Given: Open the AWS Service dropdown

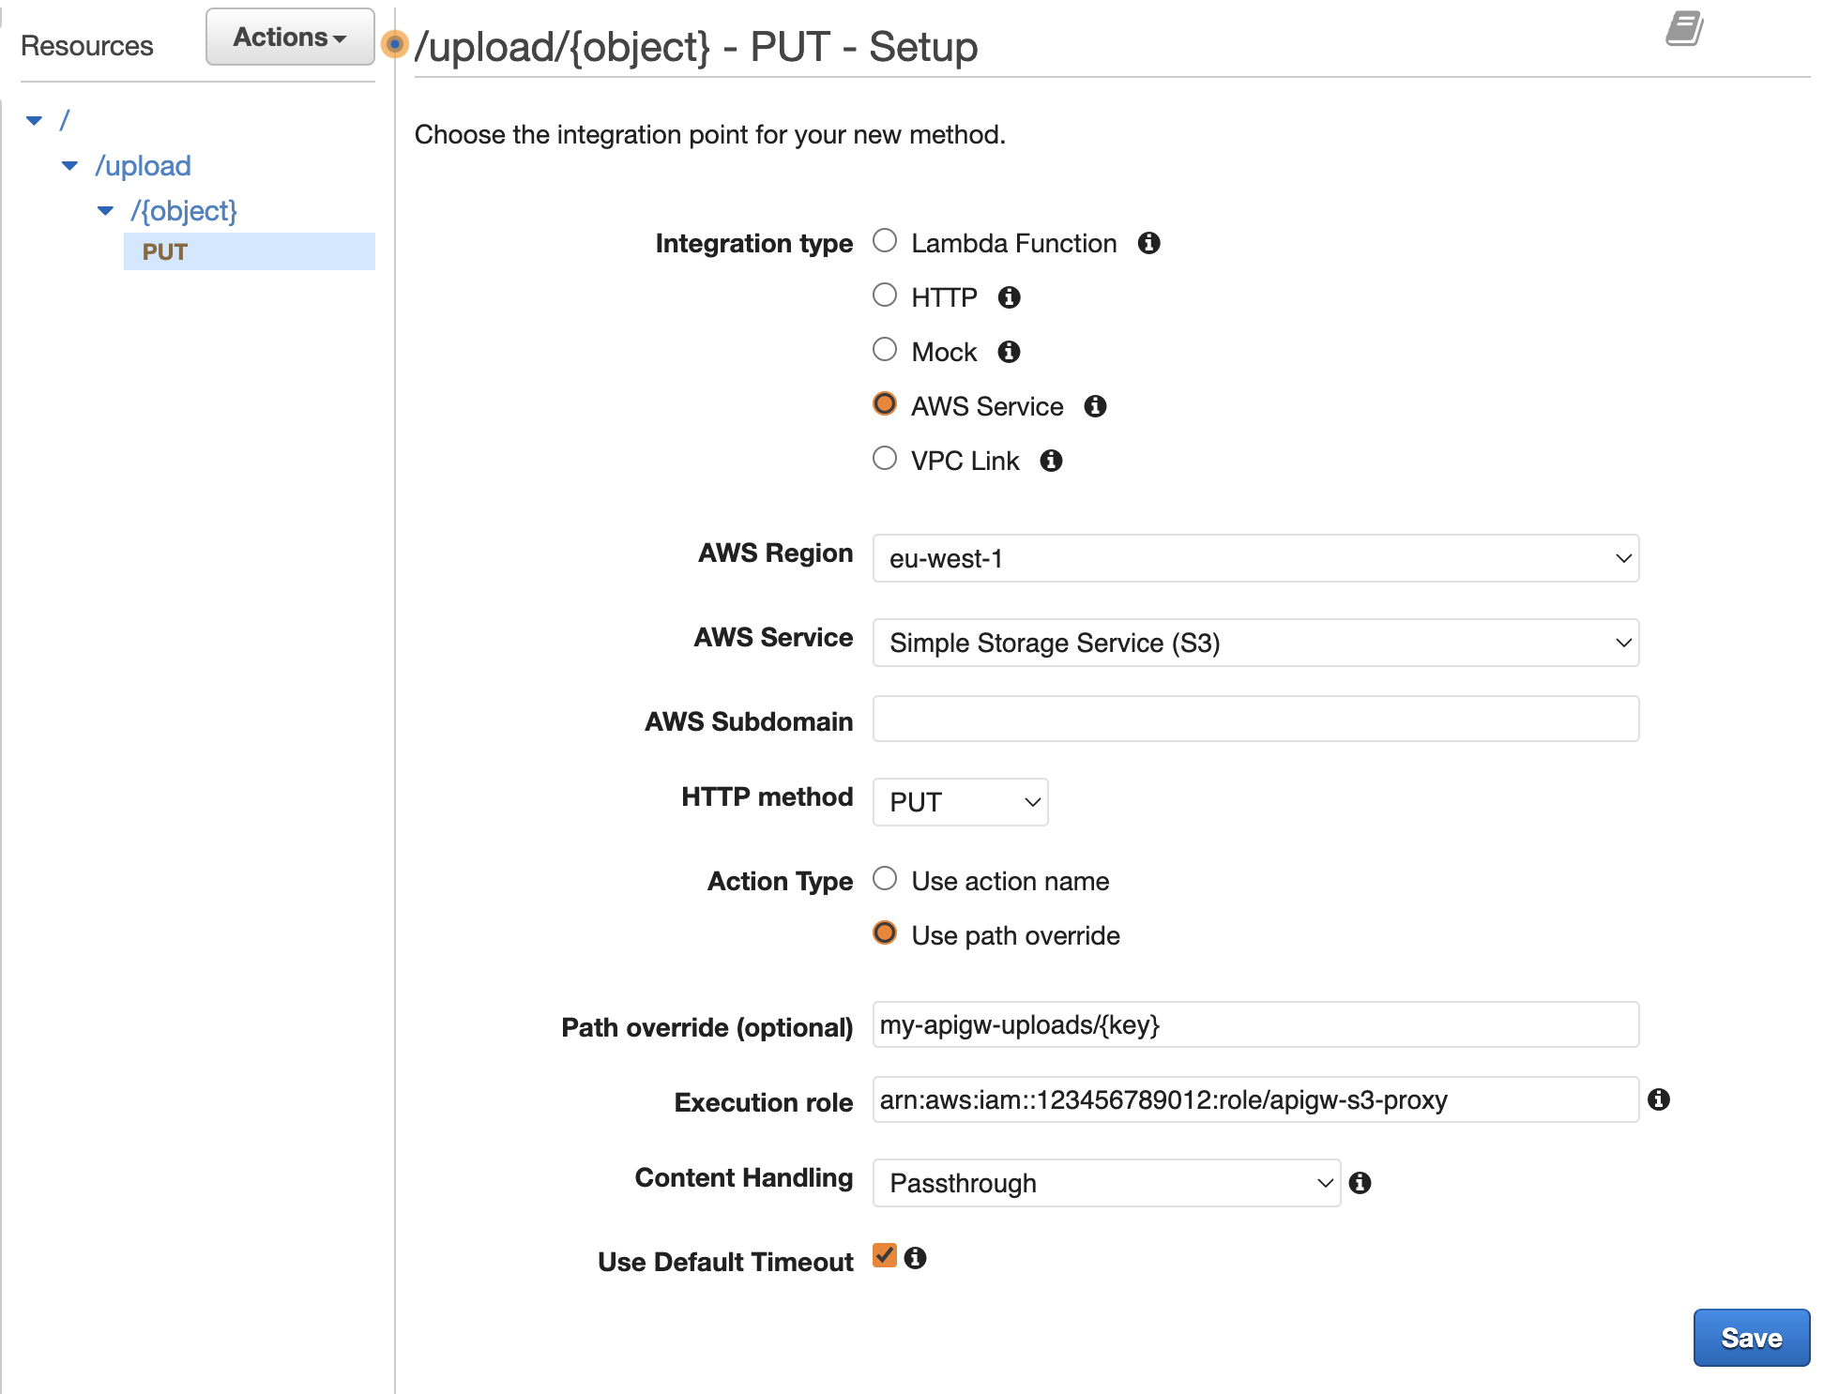Looking at the screenshot, I should 1256,642.
